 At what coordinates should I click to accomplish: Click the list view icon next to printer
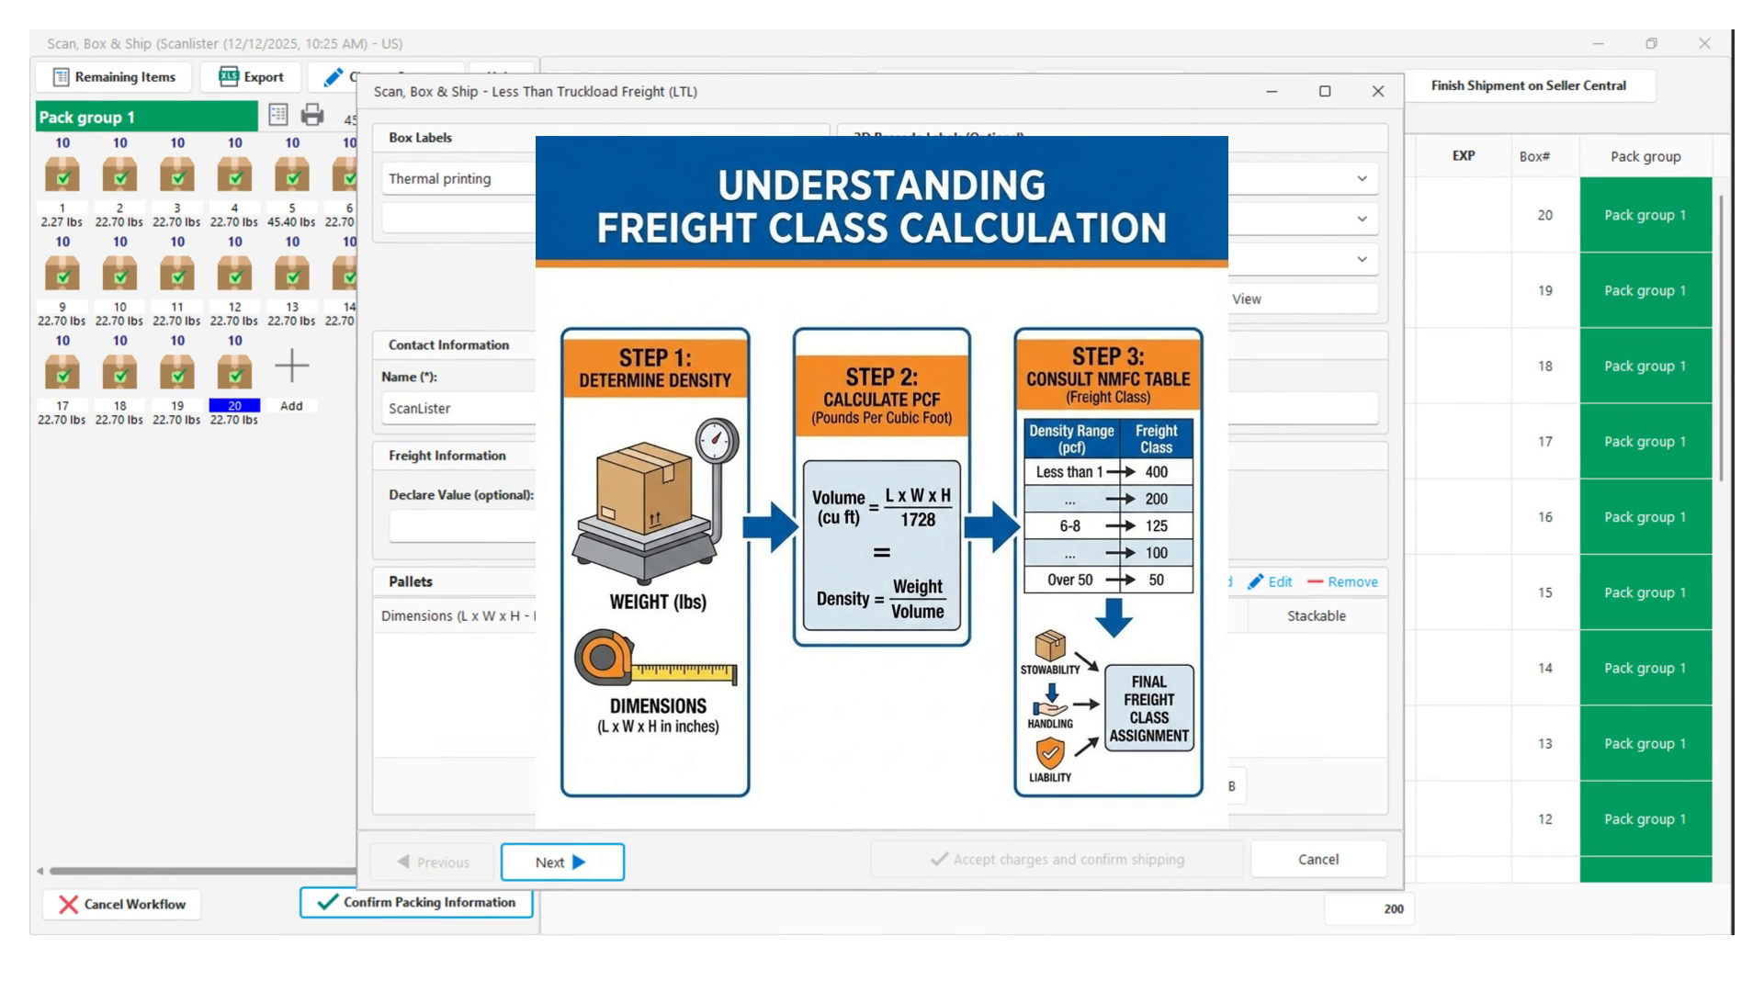pyautogui.click(x=278, y=115)
